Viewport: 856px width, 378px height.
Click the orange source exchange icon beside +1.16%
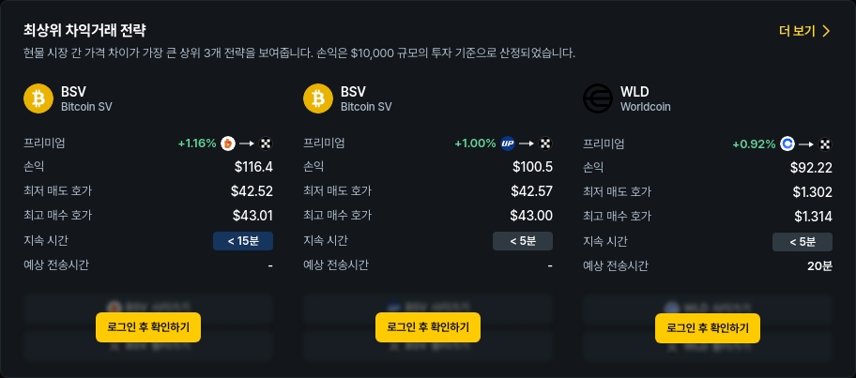tap(228, 144)
